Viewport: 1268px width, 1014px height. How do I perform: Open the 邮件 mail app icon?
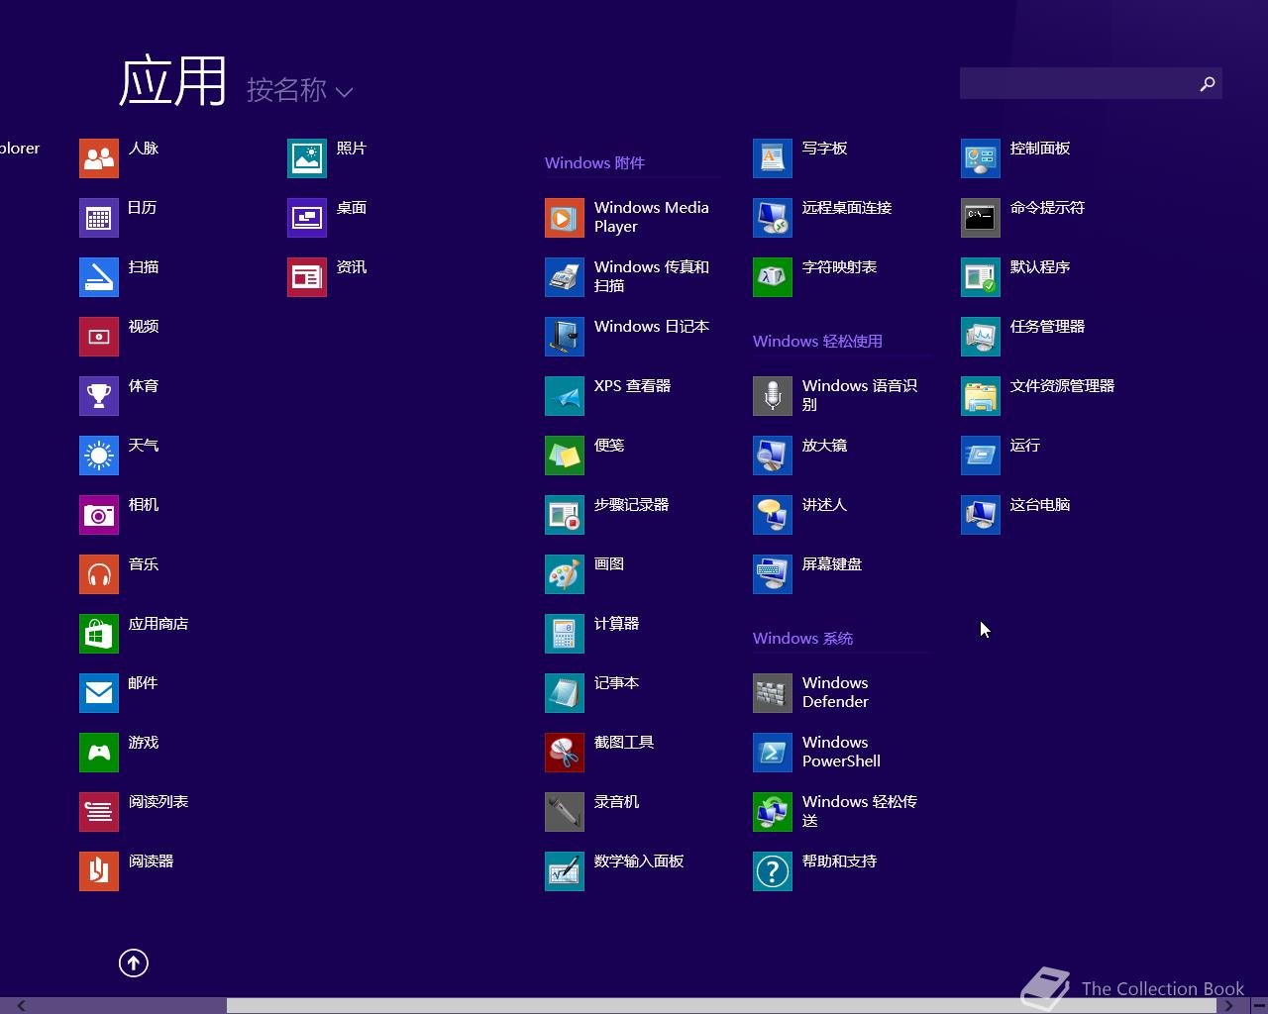pyautogui.click(x=99, y=693)
